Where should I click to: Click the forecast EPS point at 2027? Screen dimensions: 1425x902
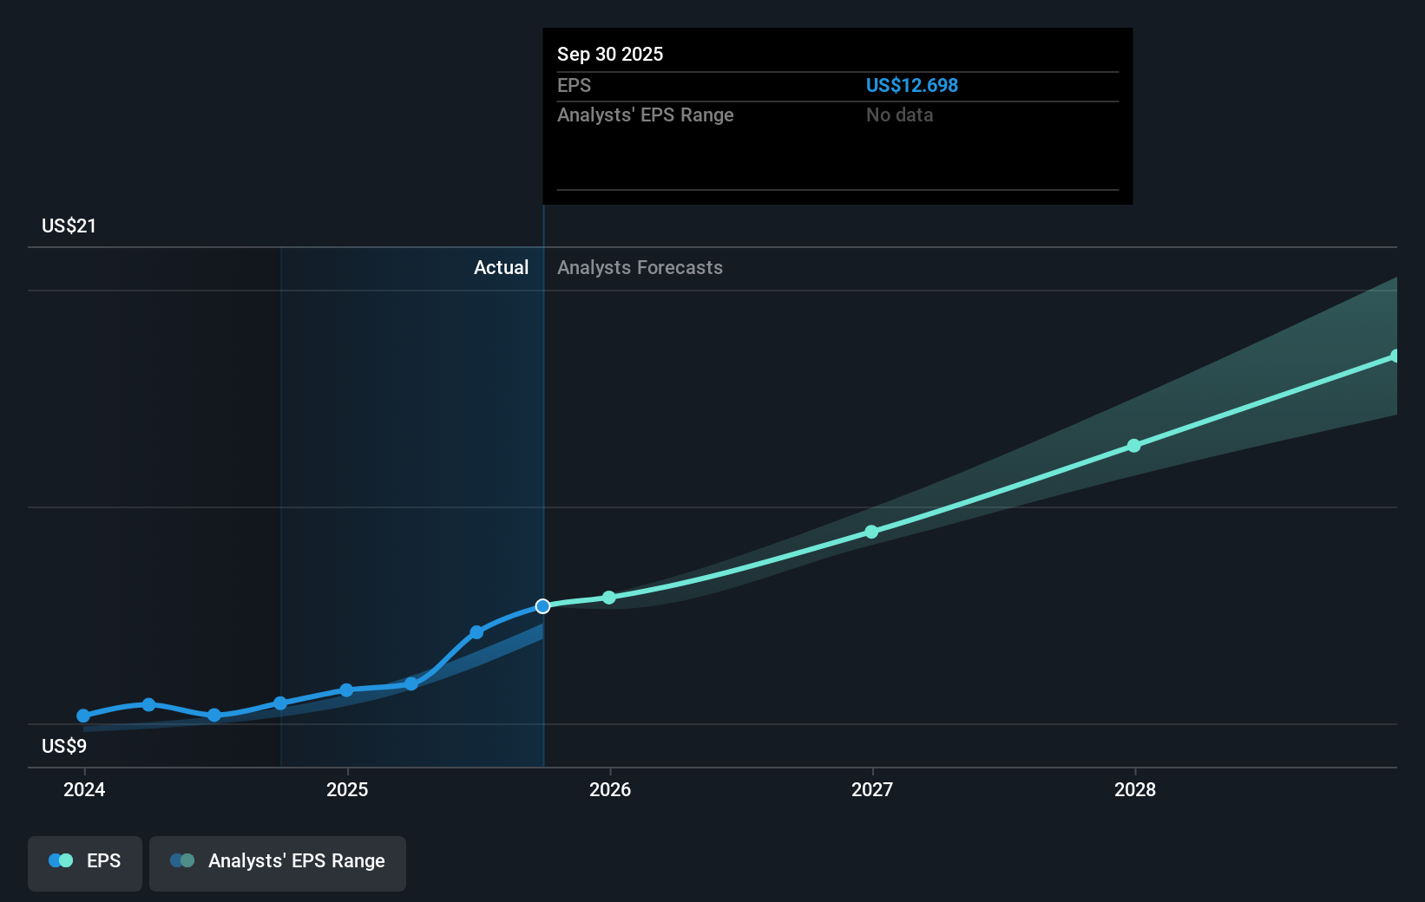click(871, 532)
